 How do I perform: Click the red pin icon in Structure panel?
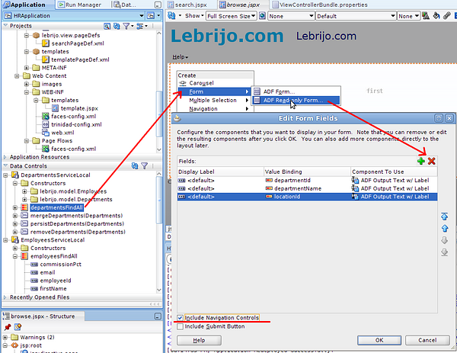tap(7, 327)
